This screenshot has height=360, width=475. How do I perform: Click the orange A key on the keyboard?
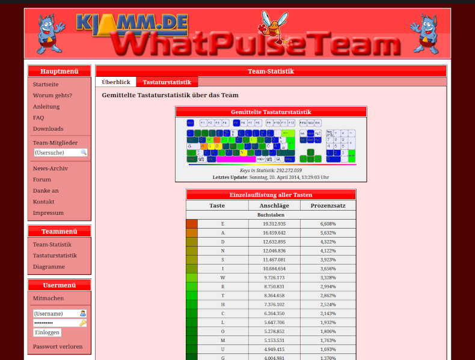pos(204,146)
